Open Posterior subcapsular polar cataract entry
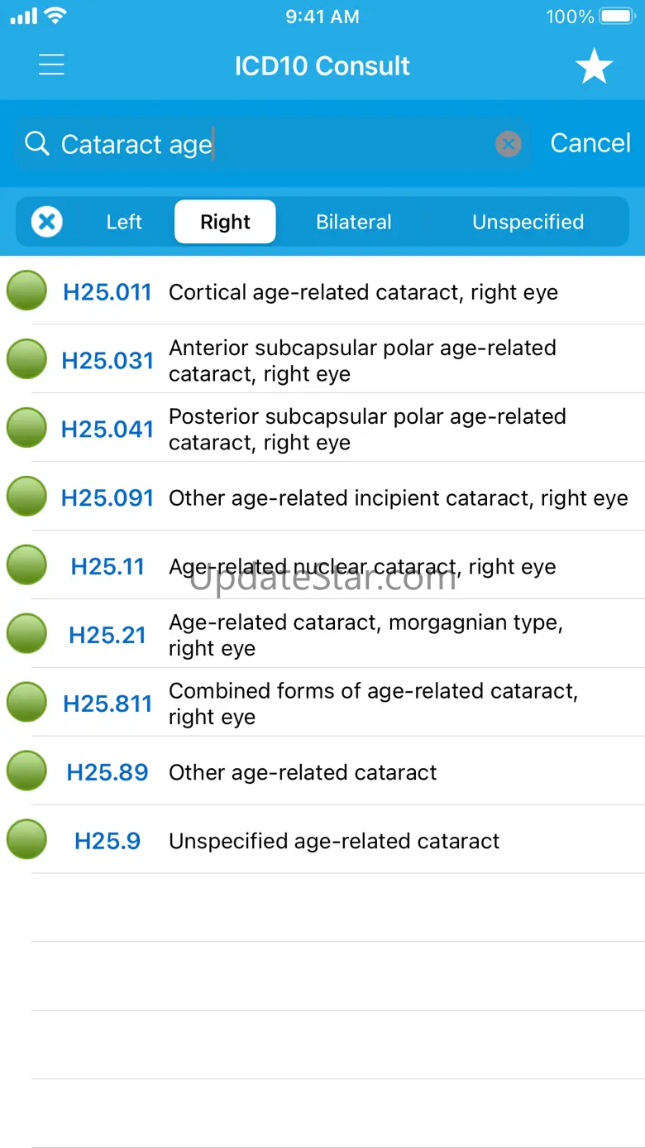The width and height of the screenshot is (645, 1148). click(367, 429)
